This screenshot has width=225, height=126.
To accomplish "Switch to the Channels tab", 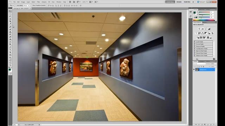I will point(201,62).
